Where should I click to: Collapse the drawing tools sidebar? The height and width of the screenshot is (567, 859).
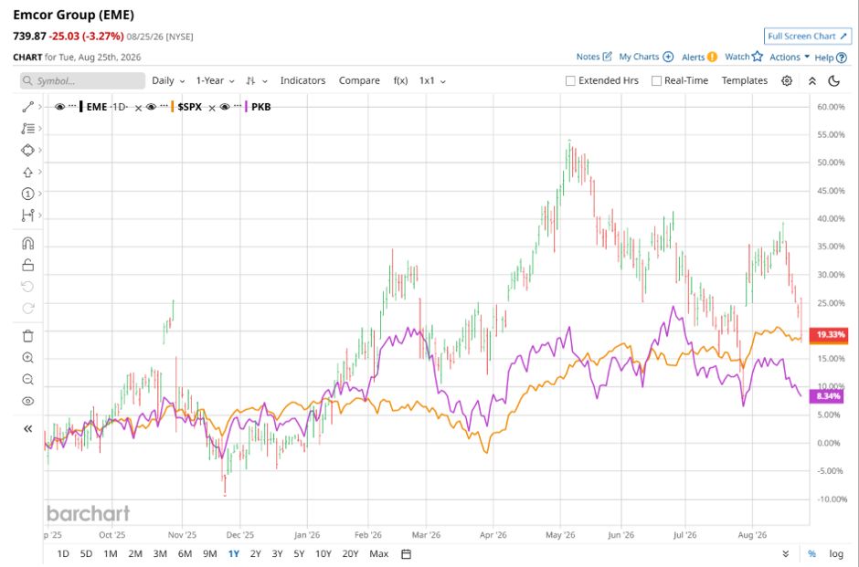click(x=27, y=428)
